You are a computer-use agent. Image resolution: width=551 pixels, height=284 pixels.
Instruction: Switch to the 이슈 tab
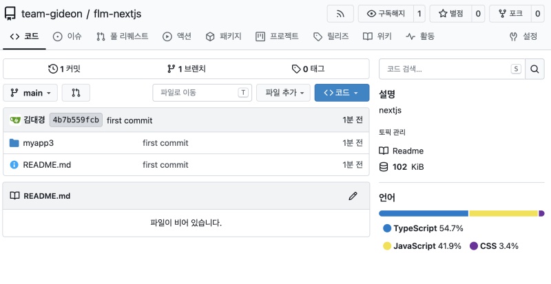67,36
